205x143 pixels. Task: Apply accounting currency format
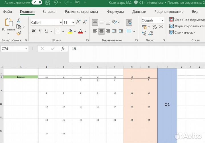pos(144,27)
